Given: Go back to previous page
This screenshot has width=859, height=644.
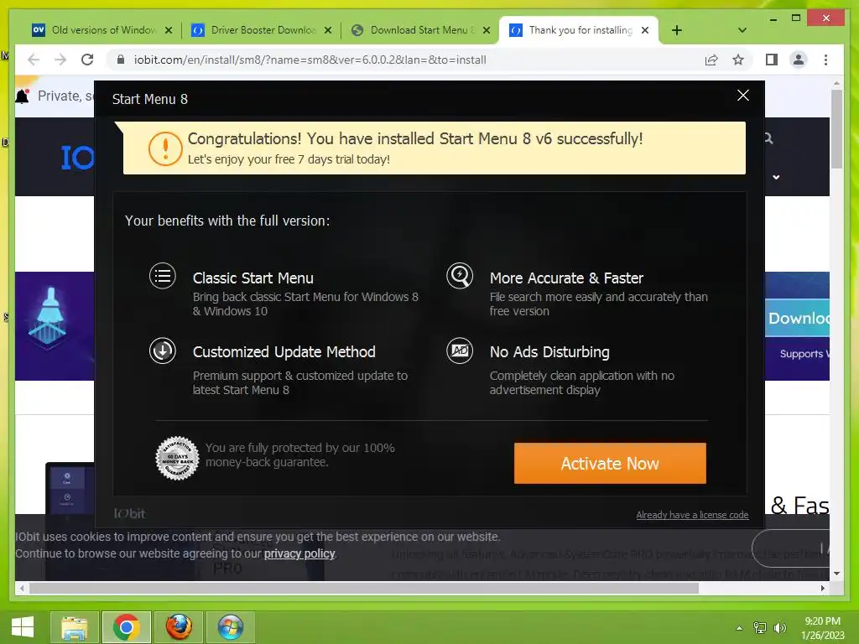Looking at the screenshot, I should point(34,60).
